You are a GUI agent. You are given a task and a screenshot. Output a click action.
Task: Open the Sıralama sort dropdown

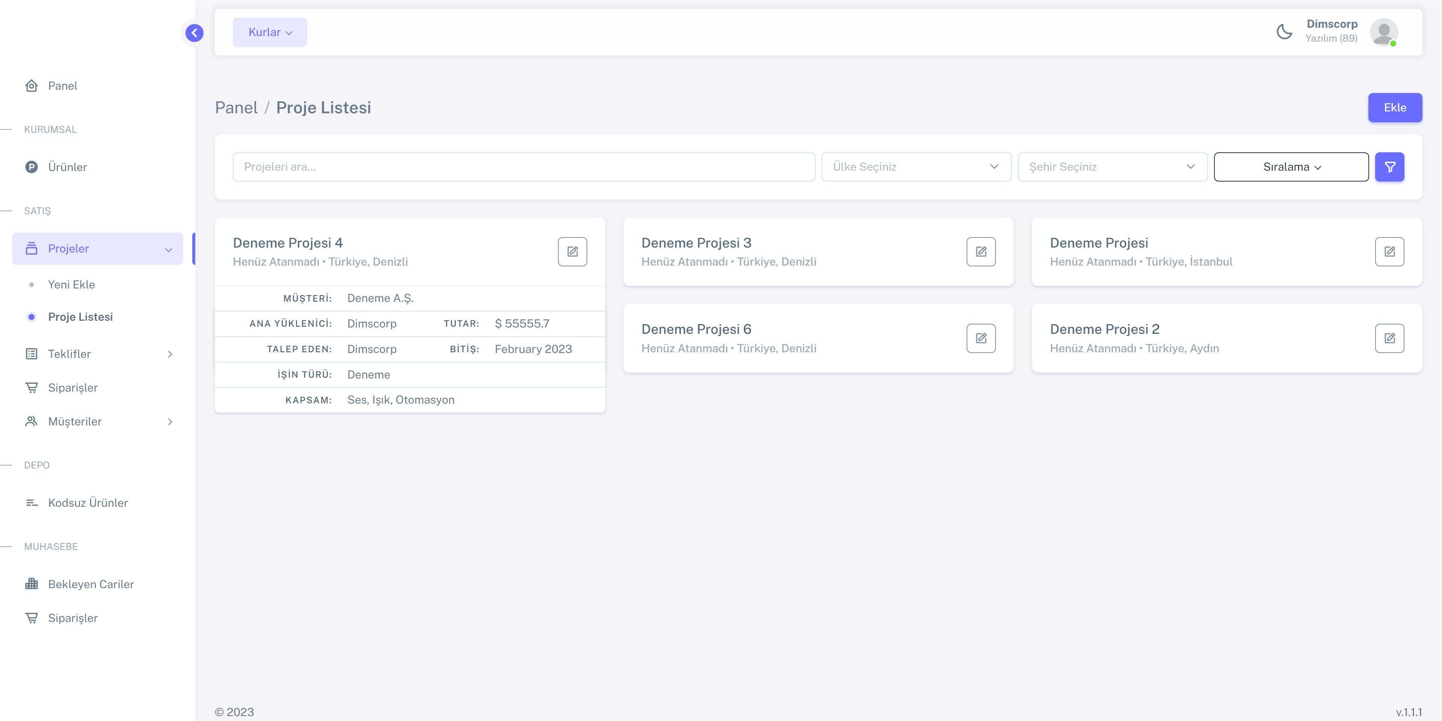click(1291, 167)
